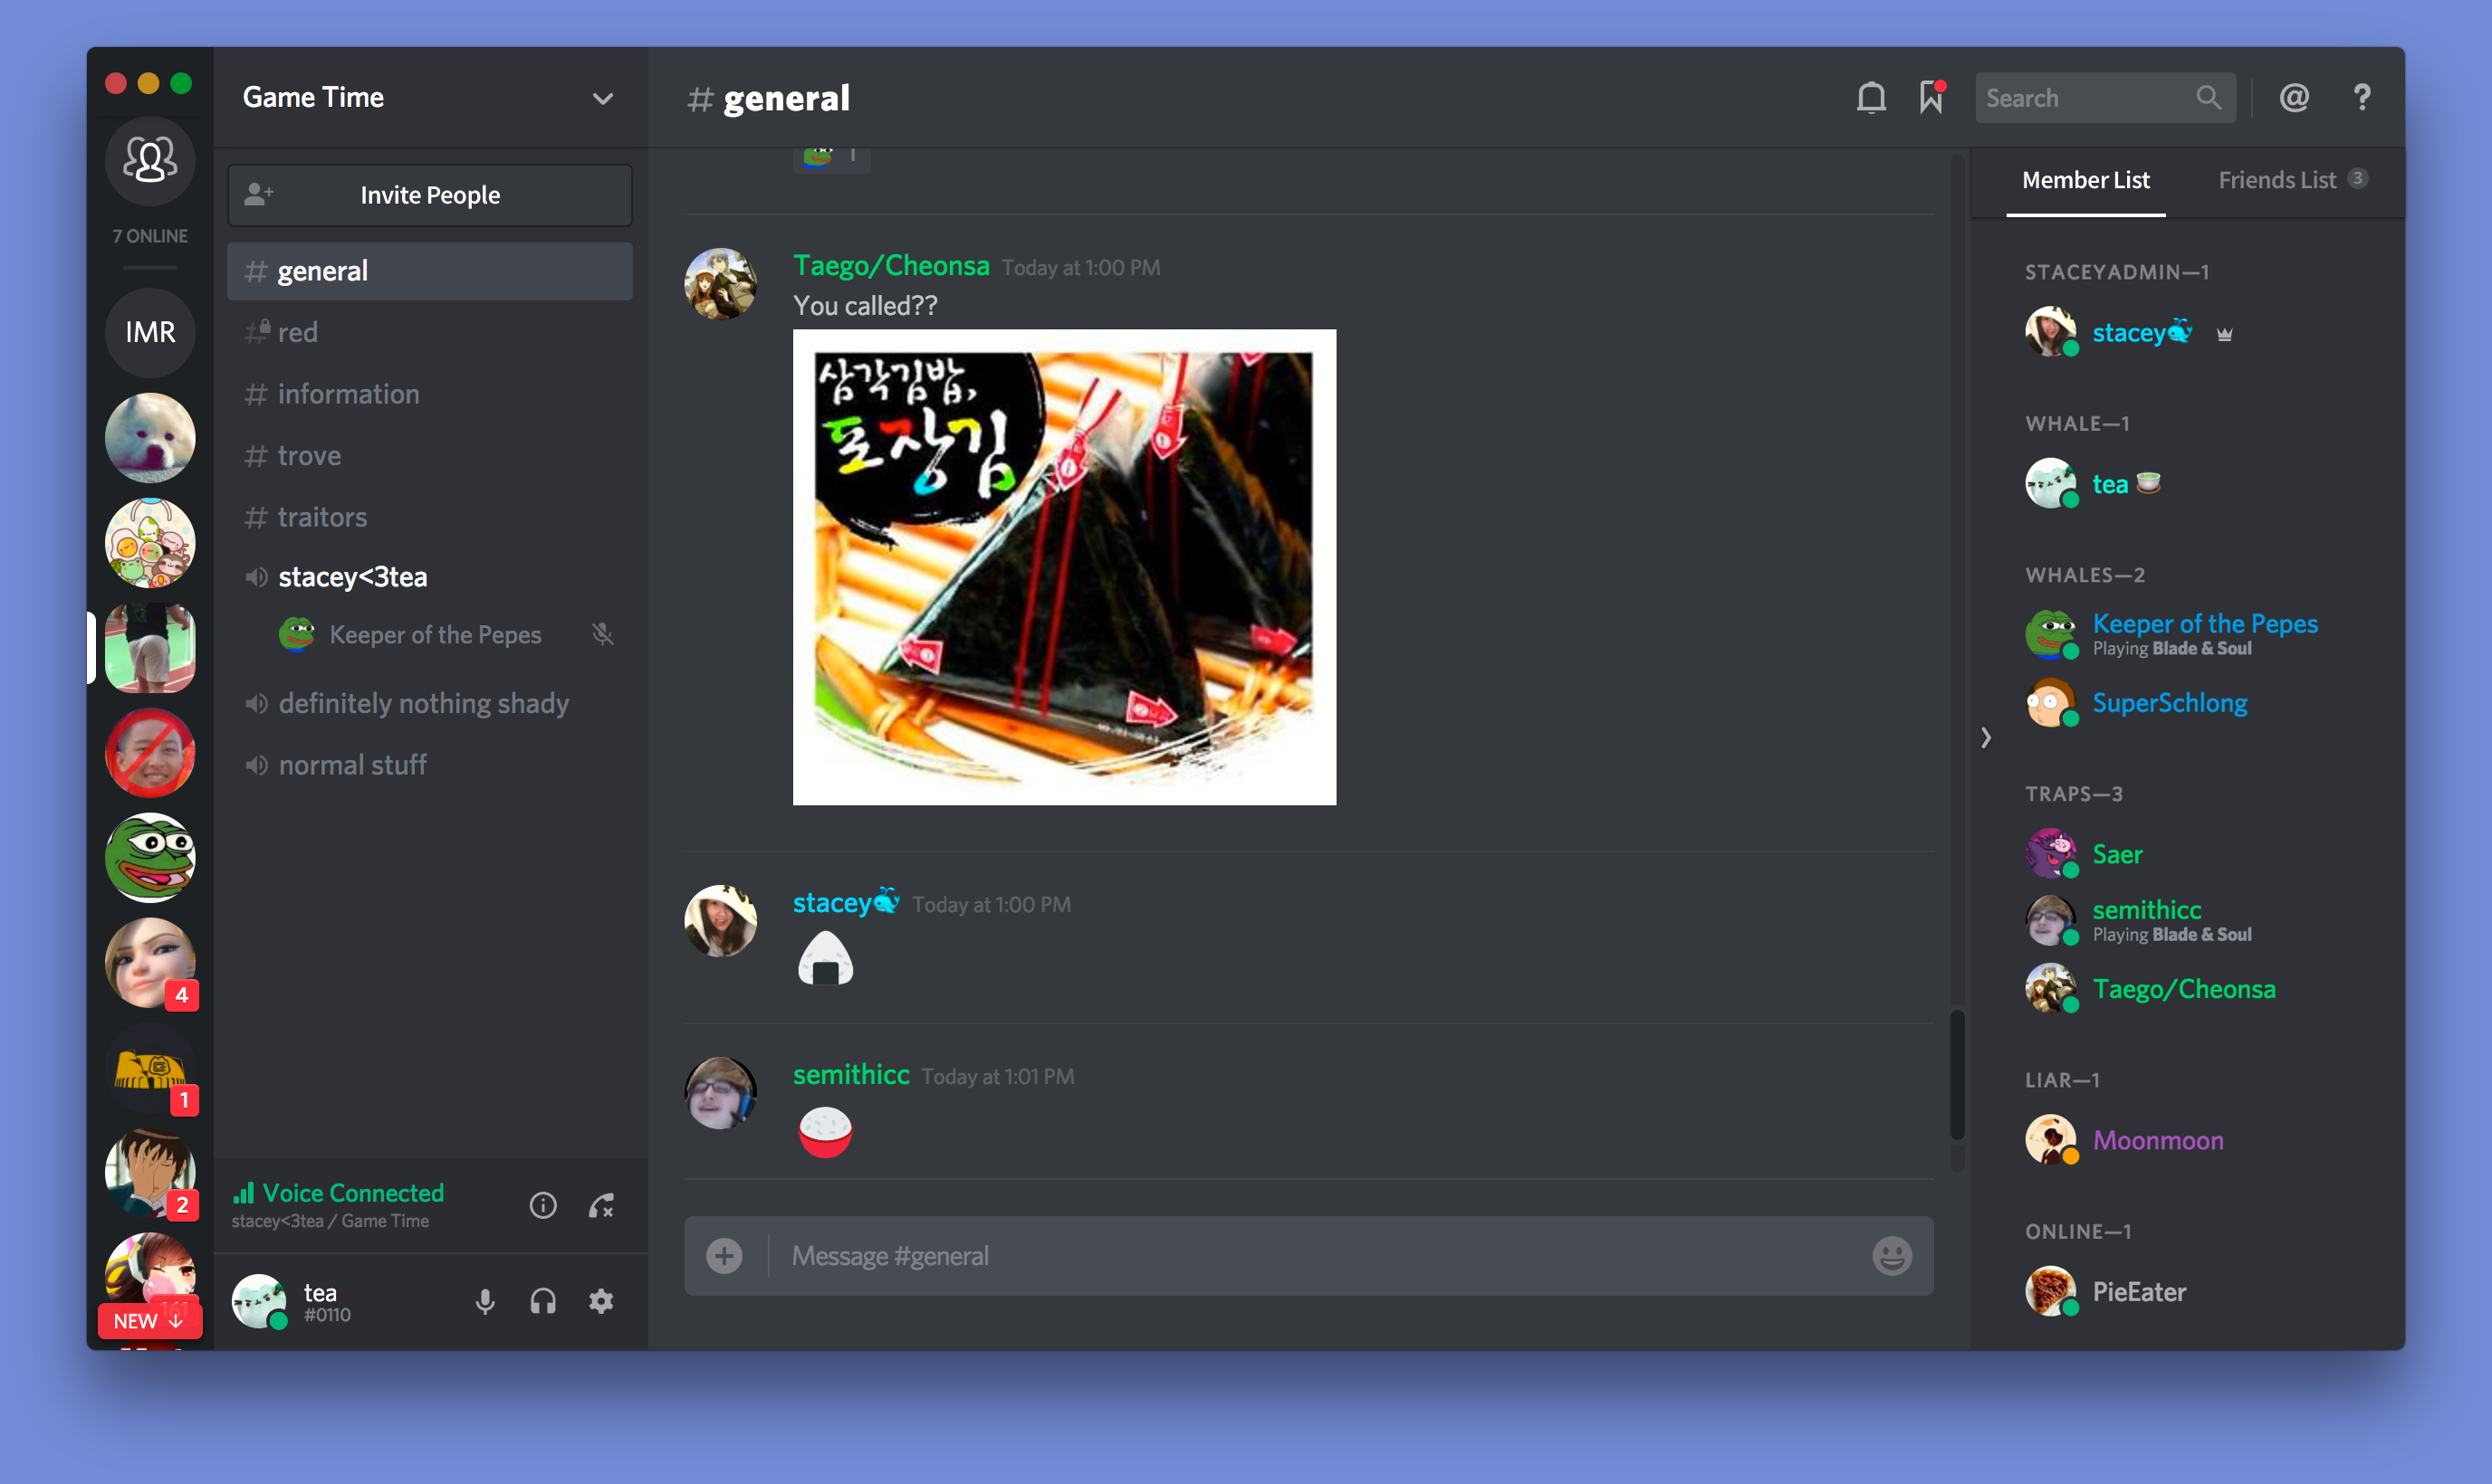This screenshot has width=2492, height=1484.
Task: Click the help question mark icon
Action: pos(2363,97)
